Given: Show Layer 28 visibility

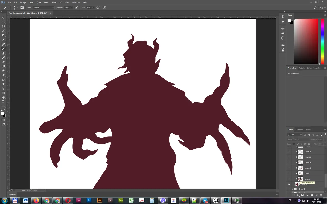Looking at the screenshot, I should (x=289, y=152).
